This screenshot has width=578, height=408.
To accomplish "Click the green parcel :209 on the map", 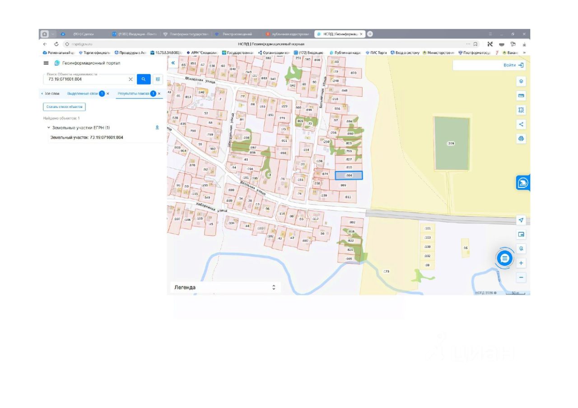I will pyautogui.click(x=452, y=143).
